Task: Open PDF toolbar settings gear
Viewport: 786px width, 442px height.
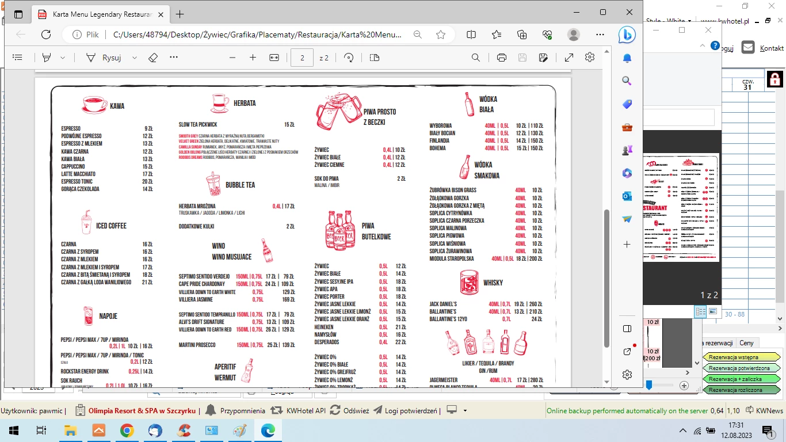Action: (x=590, y=58)
